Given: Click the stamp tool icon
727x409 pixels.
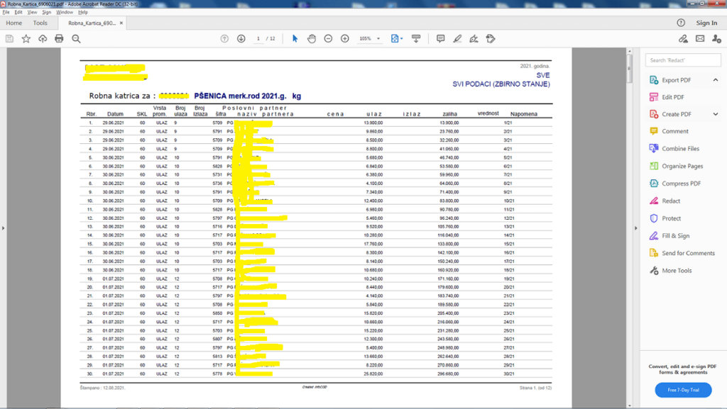Looking at the screenshot, I should coord(491,39).
